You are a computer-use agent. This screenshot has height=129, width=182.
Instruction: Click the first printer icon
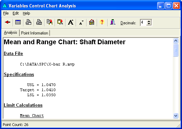click(29, 22)
